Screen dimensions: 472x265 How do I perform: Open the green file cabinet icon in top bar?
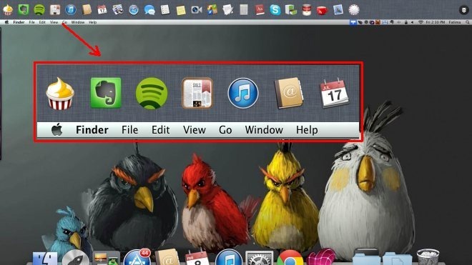pos(291,9)
